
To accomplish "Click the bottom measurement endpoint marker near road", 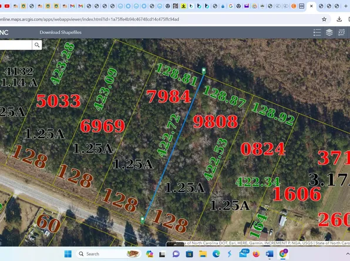I will (x=143, y=220).
